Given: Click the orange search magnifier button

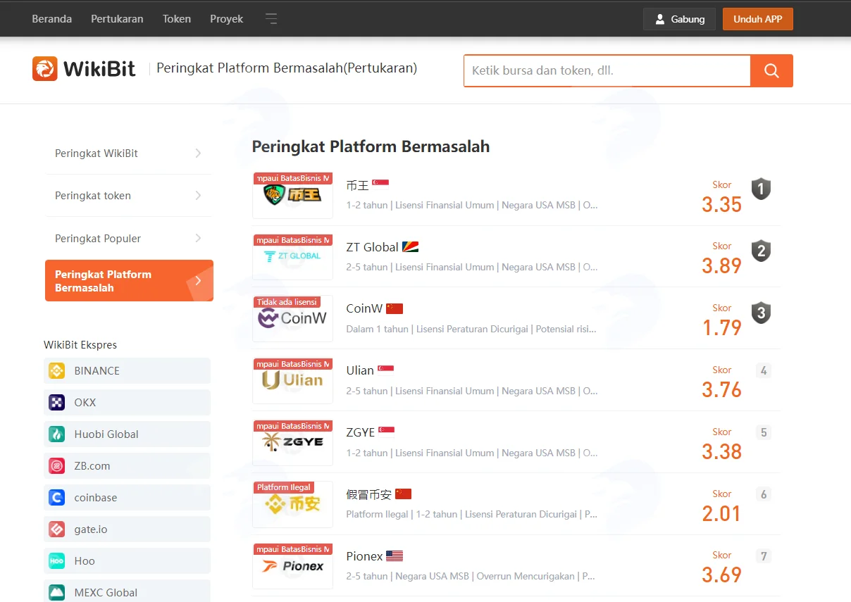Looking at the screenshot, I should click(x=771, y=70).
